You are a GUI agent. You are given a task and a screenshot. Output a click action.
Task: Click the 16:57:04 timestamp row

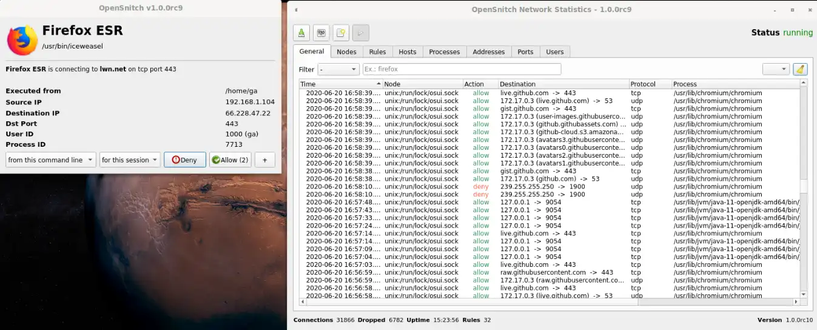(550, 257)
